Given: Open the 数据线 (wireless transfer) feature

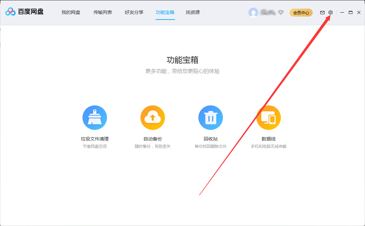Looking at the screenshot, I should 269,117.
